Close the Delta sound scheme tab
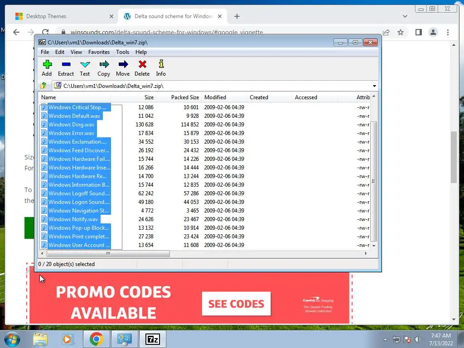464x348 pixels. [x=220, y=16]
